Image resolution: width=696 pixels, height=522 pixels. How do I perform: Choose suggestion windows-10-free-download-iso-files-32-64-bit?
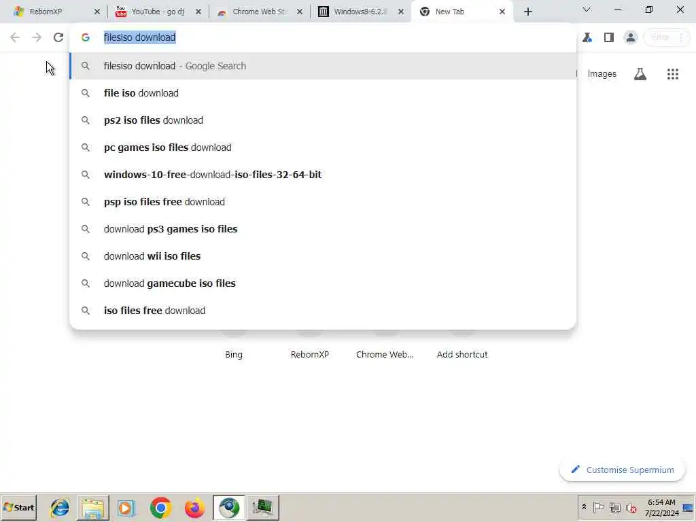pos(323,175)
